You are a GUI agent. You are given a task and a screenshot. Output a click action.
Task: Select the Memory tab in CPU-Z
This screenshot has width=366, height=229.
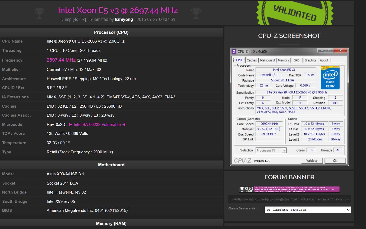283,60
